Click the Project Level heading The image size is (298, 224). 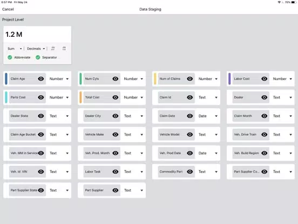pos(13,19)
